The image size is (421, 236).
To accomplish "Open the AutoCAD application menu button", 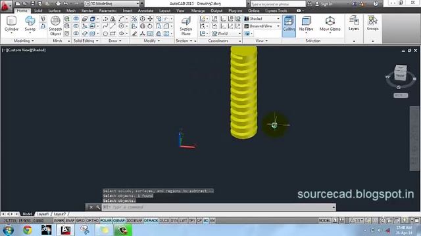I will (x=6, y=6).
